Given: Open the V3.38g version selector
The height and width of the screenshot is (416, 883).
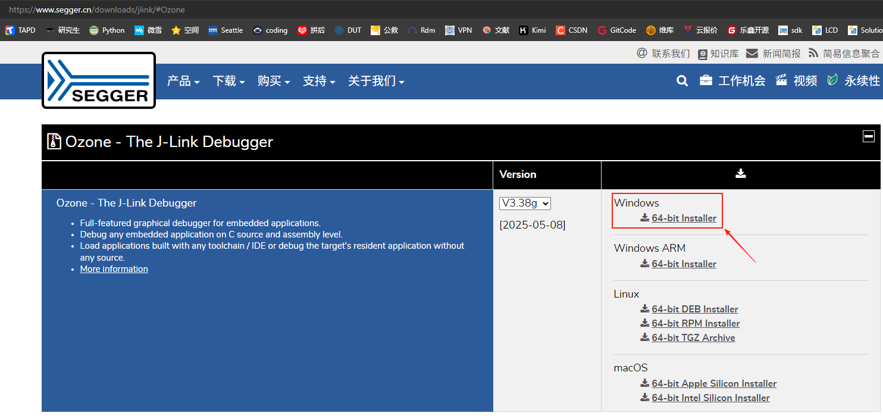Looking at the screenshot, I should click(525, 203).
